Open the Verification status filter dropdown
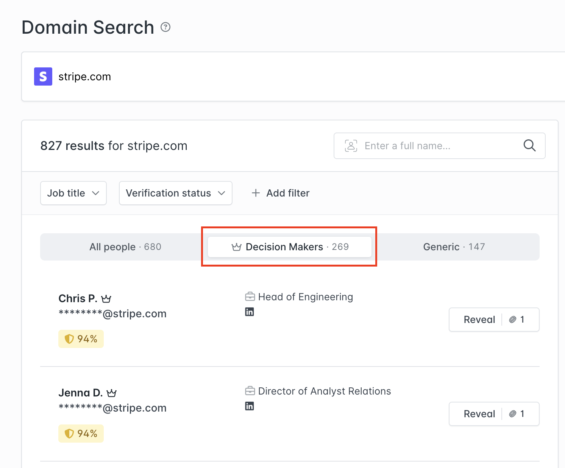This screenshot has width=565, height=468. pyautogui.click(x=176, y=193)
